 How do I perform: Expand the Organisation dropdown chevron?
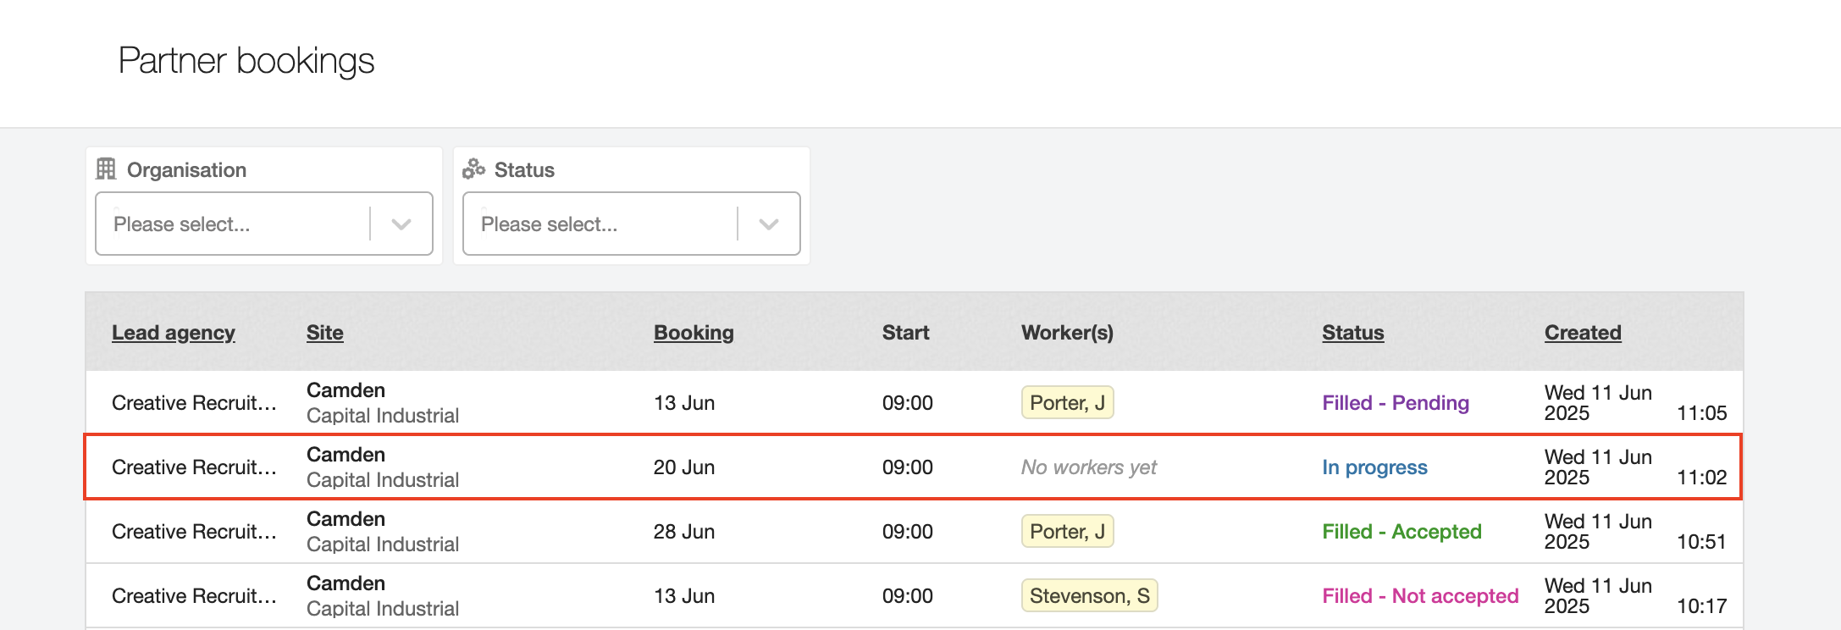point(401,224)
